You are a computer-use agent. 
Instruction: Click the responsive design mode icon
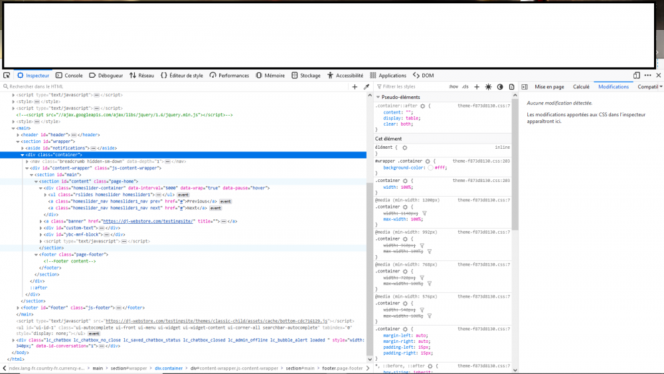click(637, 76)
